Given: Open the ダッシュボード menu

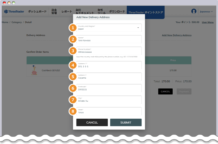Looking at the screenshot, I should point(37,12).
